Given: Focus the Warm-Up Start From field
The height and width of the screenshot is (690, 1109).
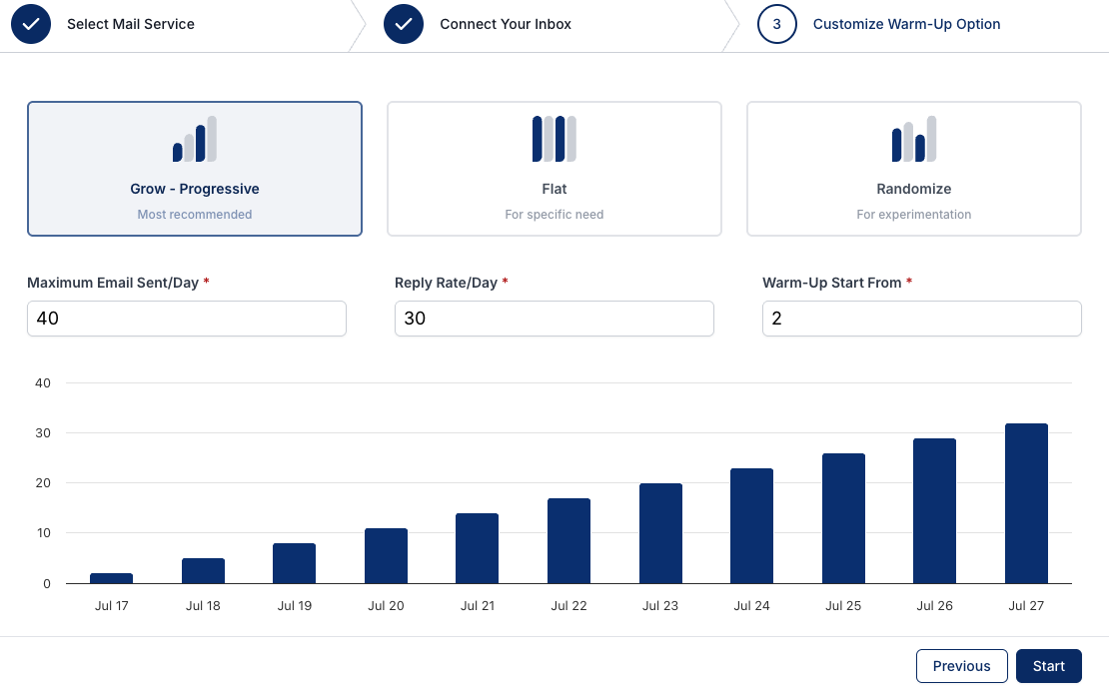Looking at the screenshot, I should (921, 319).
